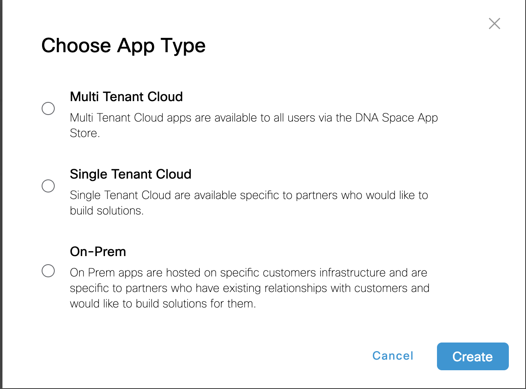
Task: Click the word 'Store.' under Multi Tenant
Action: coord(85,133)
